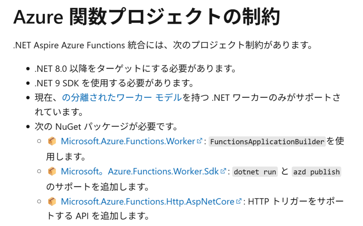Viewport: 363px width, 226px height.
Task: Click the 次の NuGet パッケージが必要です text
Action: [106, 127]
